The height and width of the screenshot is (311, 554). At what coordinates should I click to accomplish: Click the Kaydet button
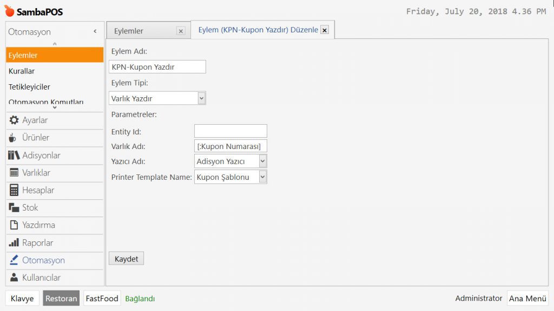(x=126, y=259)
